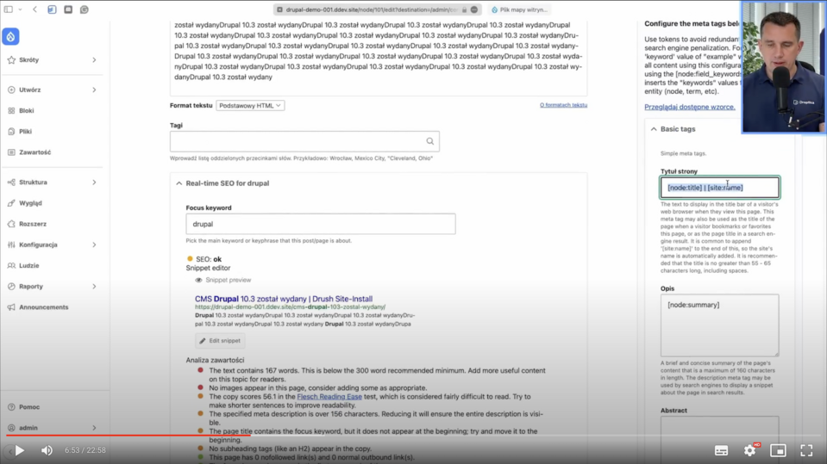Collapse the Basic tags section
This screenshot has width=827, height=464.
[x=654, y=129]
